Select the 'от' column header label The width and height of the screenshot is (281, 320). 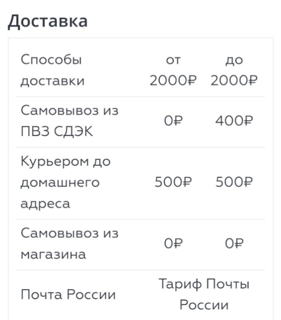tap(173, 60)
